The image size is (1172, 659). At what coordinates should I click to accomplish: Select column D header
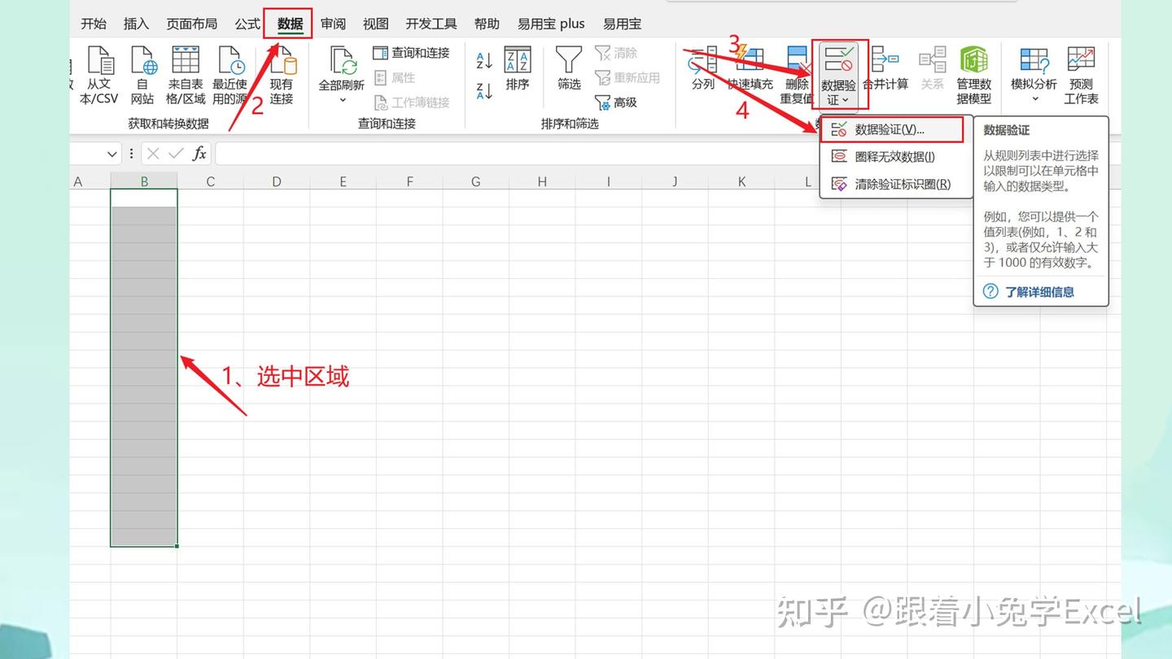click(277, 181)
